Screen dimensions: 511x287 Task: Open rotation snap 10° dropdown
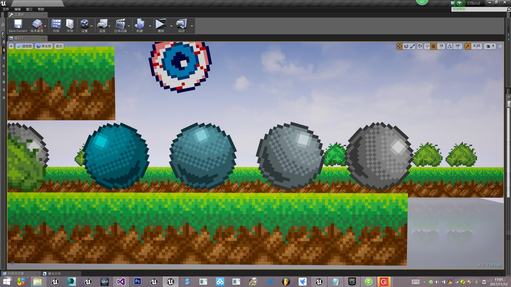[458, 46]
